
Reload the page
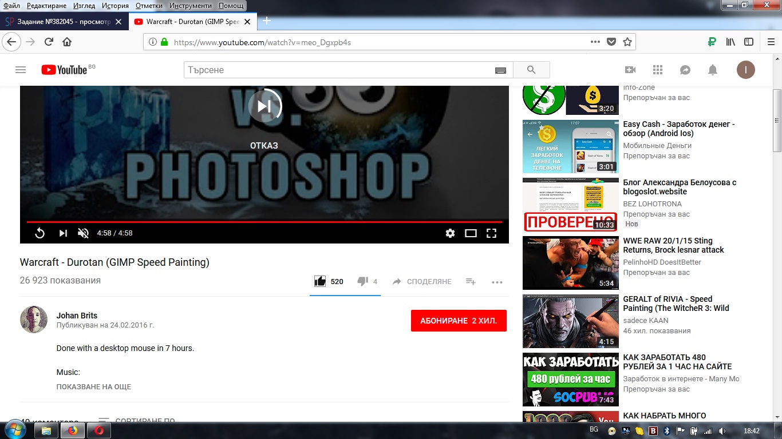click(x=49, y=42)
